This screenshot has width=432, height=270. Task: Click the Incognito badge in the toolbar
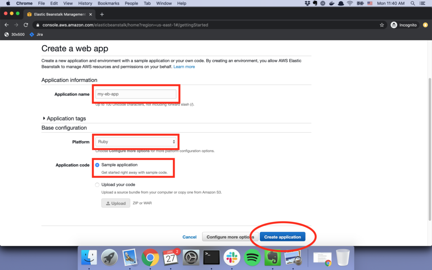404,25
